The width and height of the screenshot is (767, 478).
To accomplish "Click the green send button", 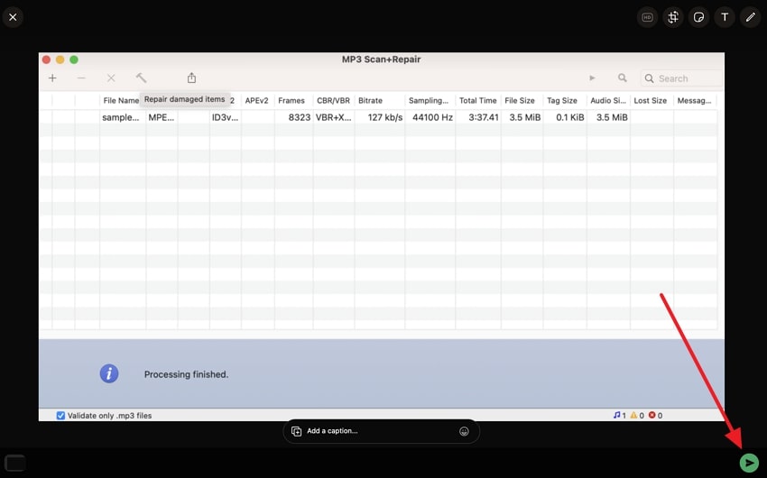I will 748,463.
